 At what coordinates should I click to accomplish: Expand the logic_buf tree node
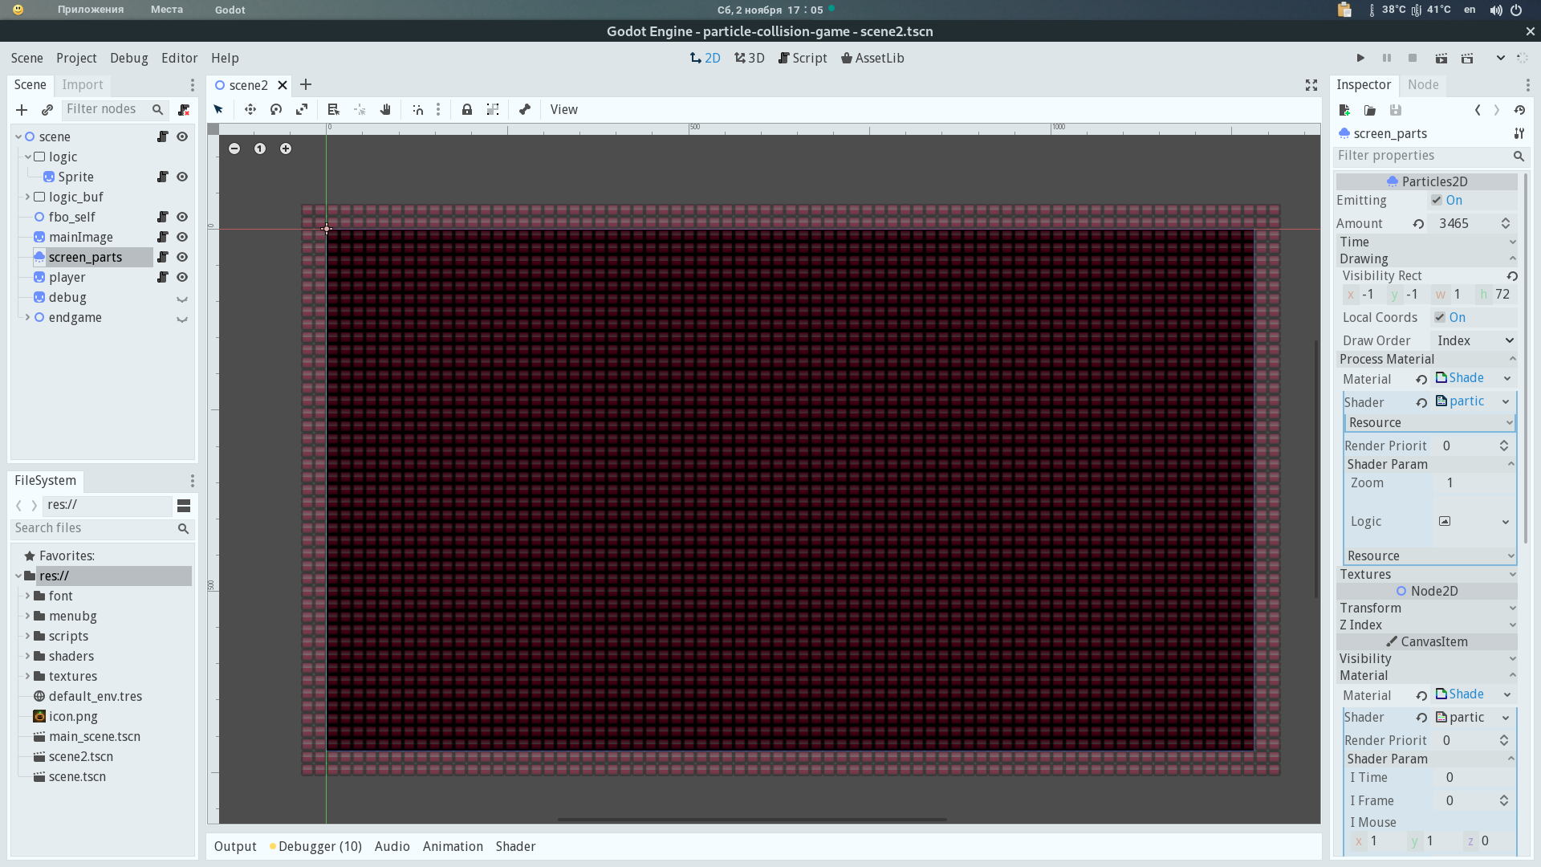pyautogui.click(x=27, y=197)
